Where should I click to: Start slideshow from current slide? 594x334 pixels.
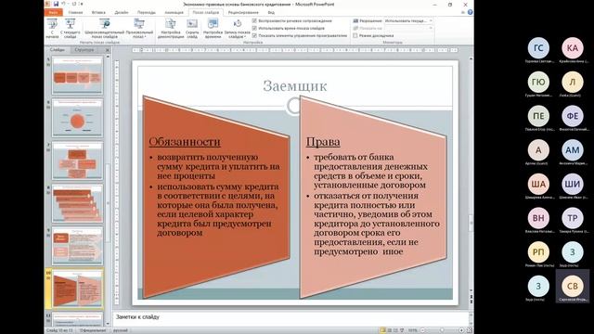click(71, 29)
